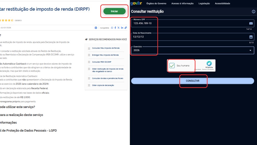Screen dimensions: 257x145
Task: Click the SERVIÇOS RECOMENDADOS PARA VOCÊ heading
Action: pyautogui.click(x=108, y=40)
